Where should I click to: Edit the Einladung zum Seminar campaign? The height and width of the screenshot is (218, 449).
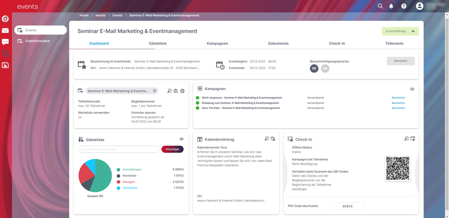click(x=398, y=103)
